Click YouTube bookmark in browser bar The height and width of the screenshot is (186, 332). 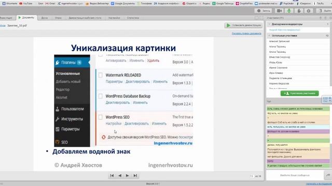(x=25, y=4)
